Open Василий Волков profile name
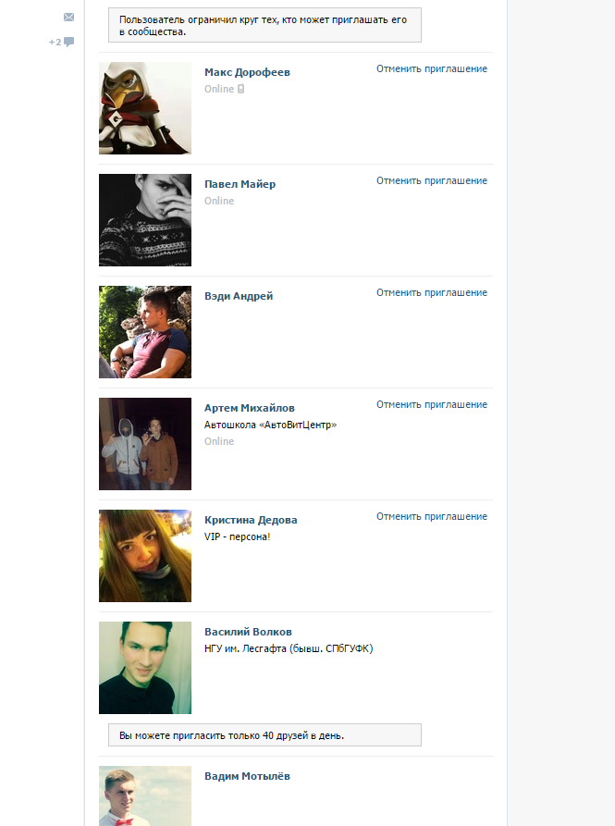The width and height of the screenshot is (615, 826). pyautogui.click(x=248, y=632)
